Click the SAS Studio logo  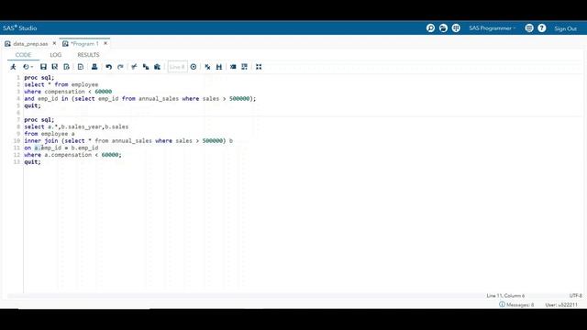(20, 28)
